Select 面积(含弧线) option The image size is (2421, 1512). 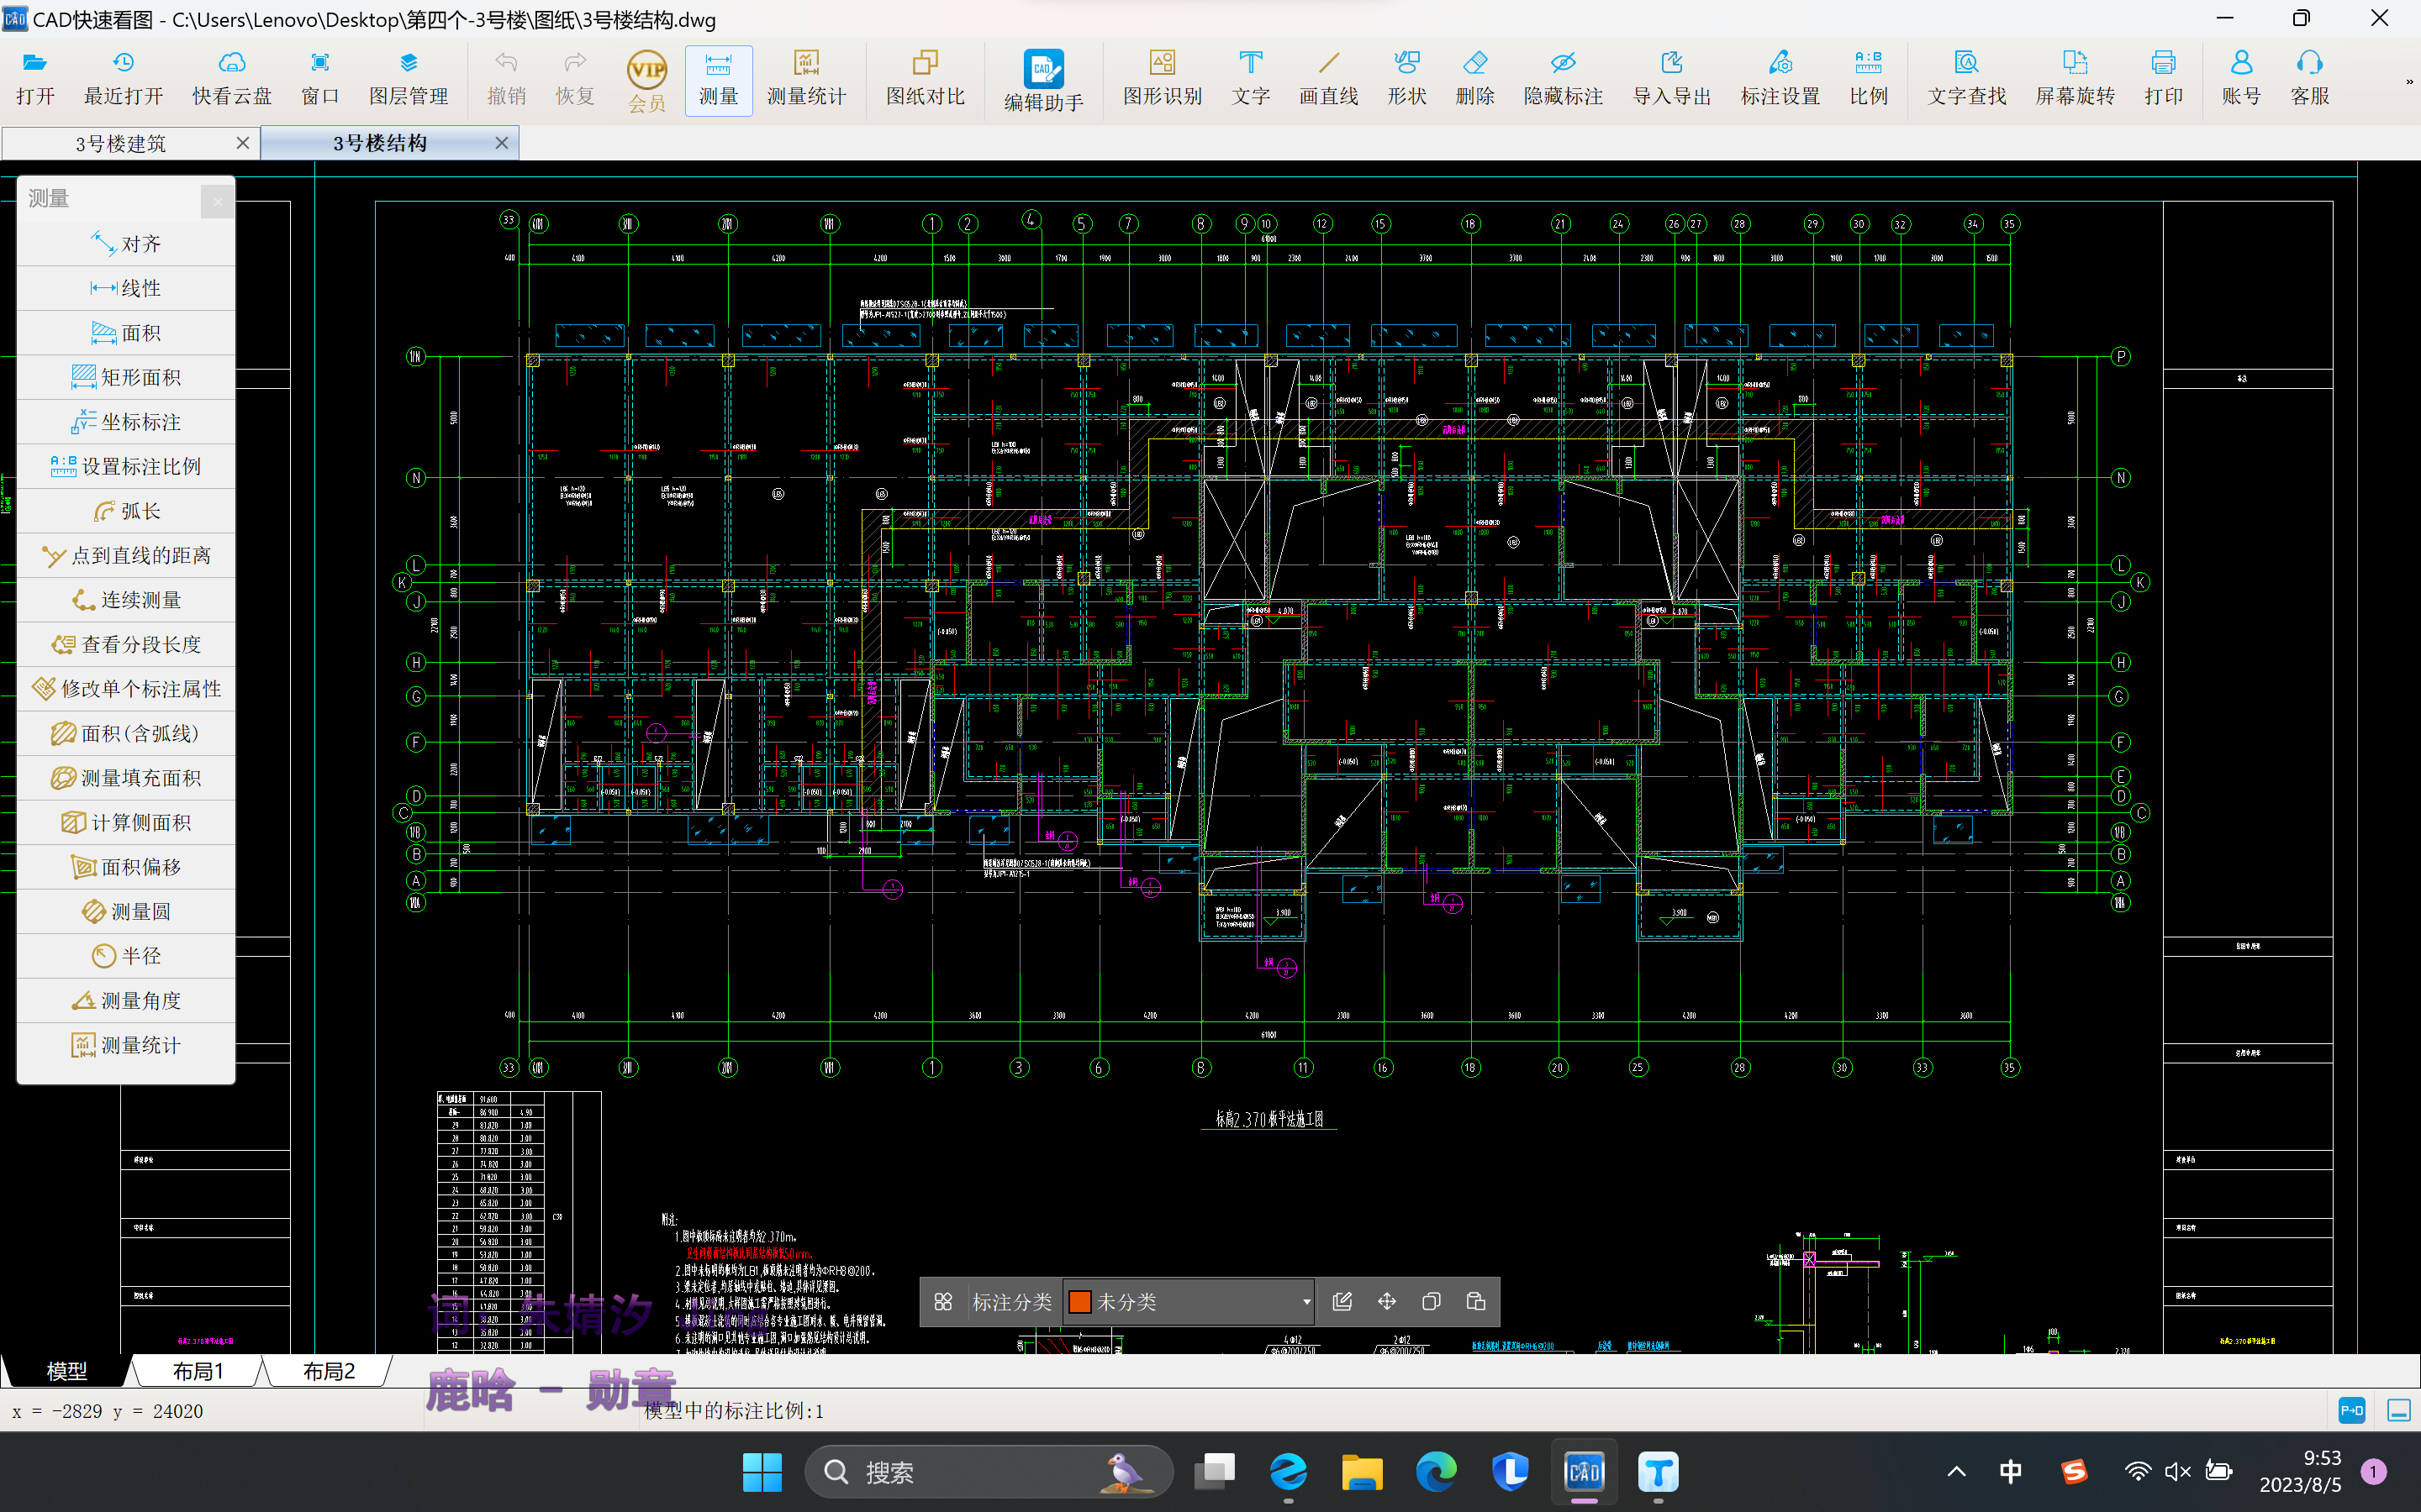126,733
